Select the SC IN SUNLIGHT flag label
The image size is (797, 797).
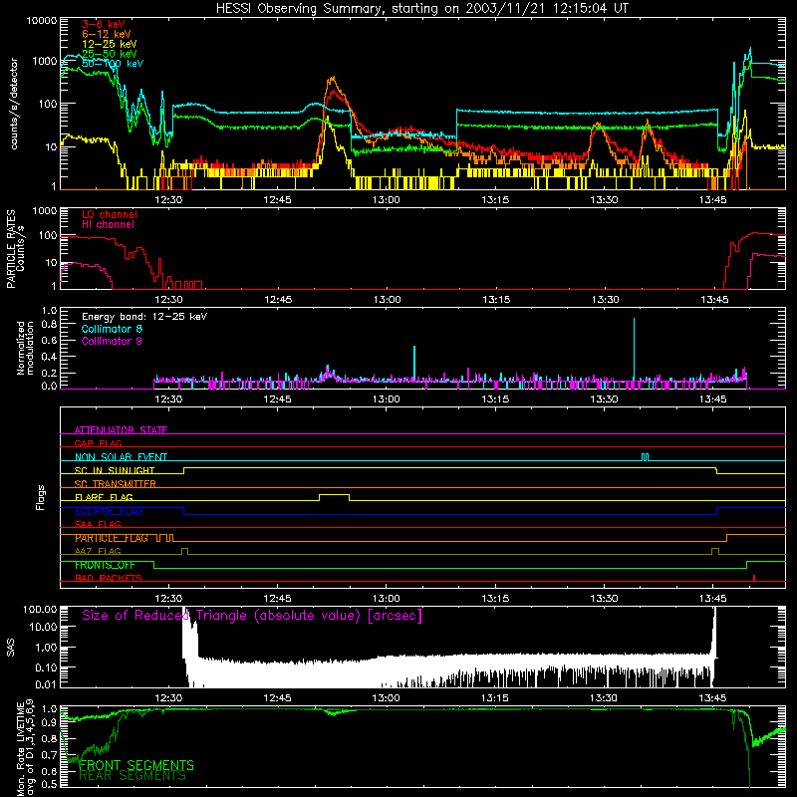pyautogui.click(x=115, y=470)
